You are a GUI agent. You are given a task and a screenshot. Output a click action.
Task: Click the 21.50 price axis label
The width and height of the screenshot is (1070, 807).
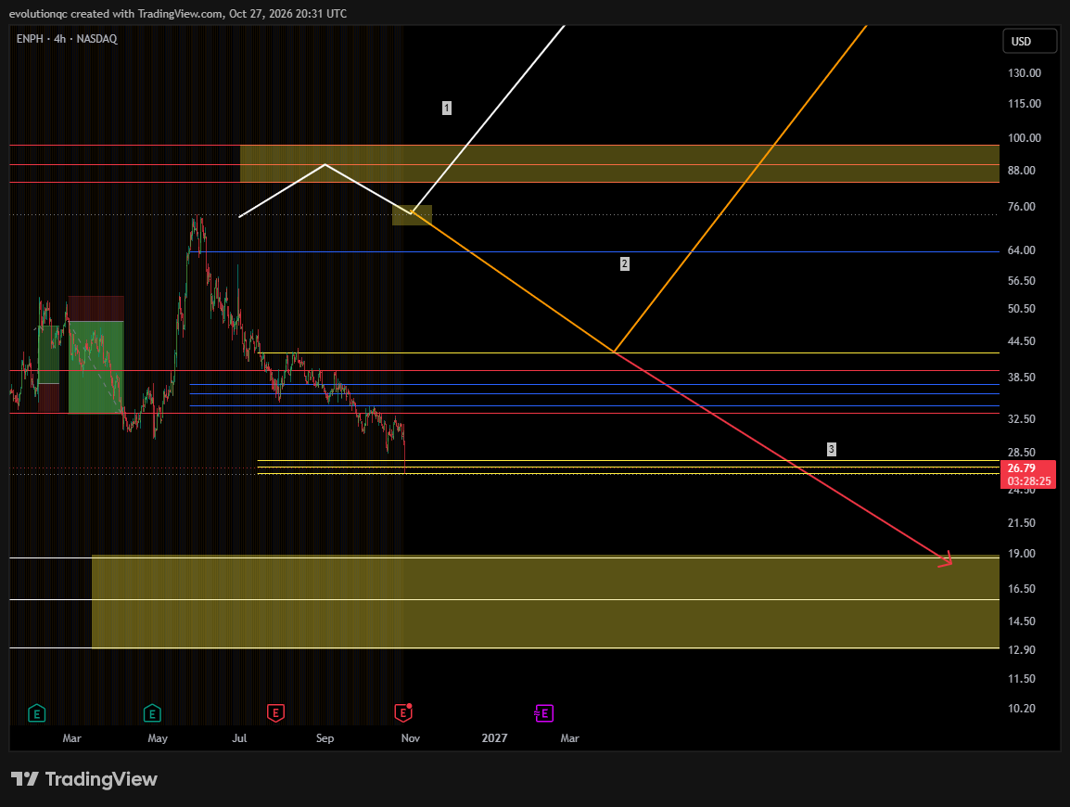[x=1022, y=523]
